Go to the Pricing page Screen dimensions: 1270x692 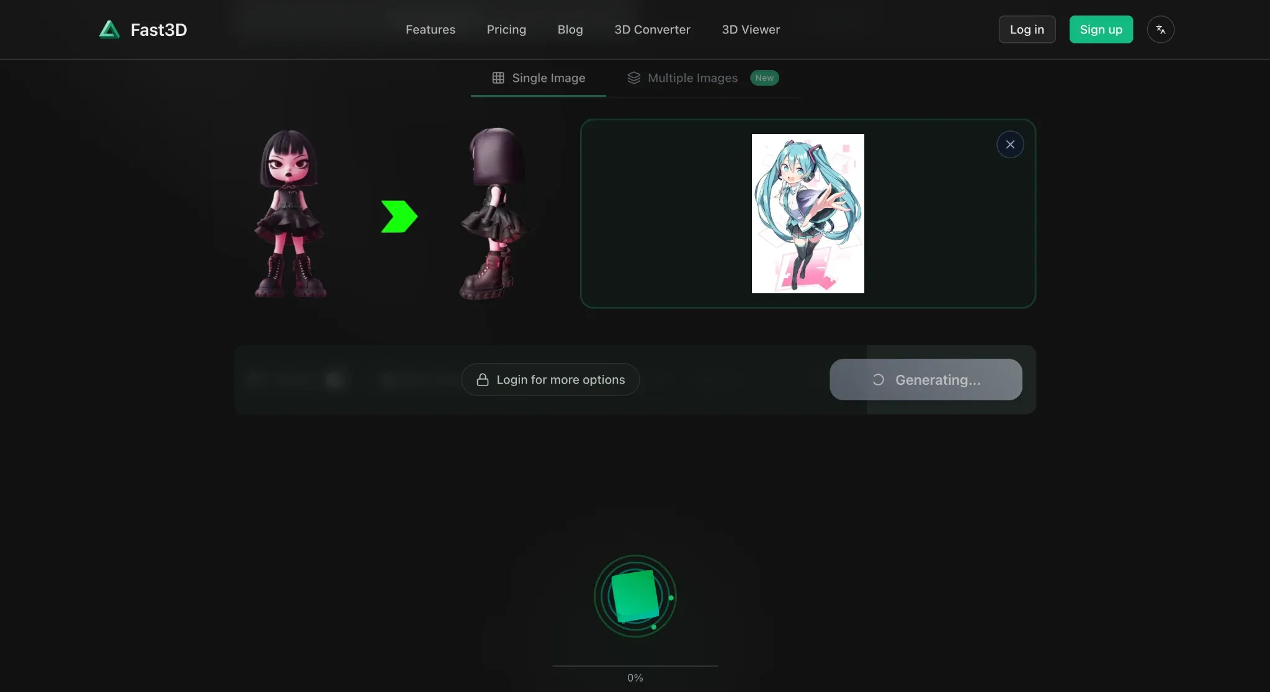point(506,30)
